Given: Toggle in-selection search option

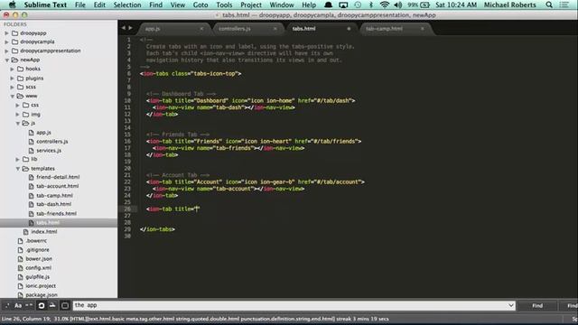Looking at the screenshot, I should coord(52,305).
